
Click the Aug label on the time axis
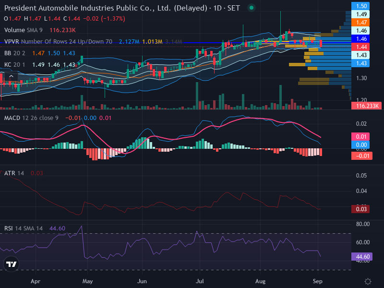coord(260,281)
